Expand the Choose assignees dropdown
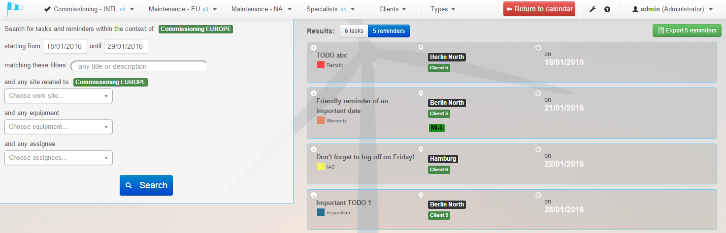 [59, 158]
